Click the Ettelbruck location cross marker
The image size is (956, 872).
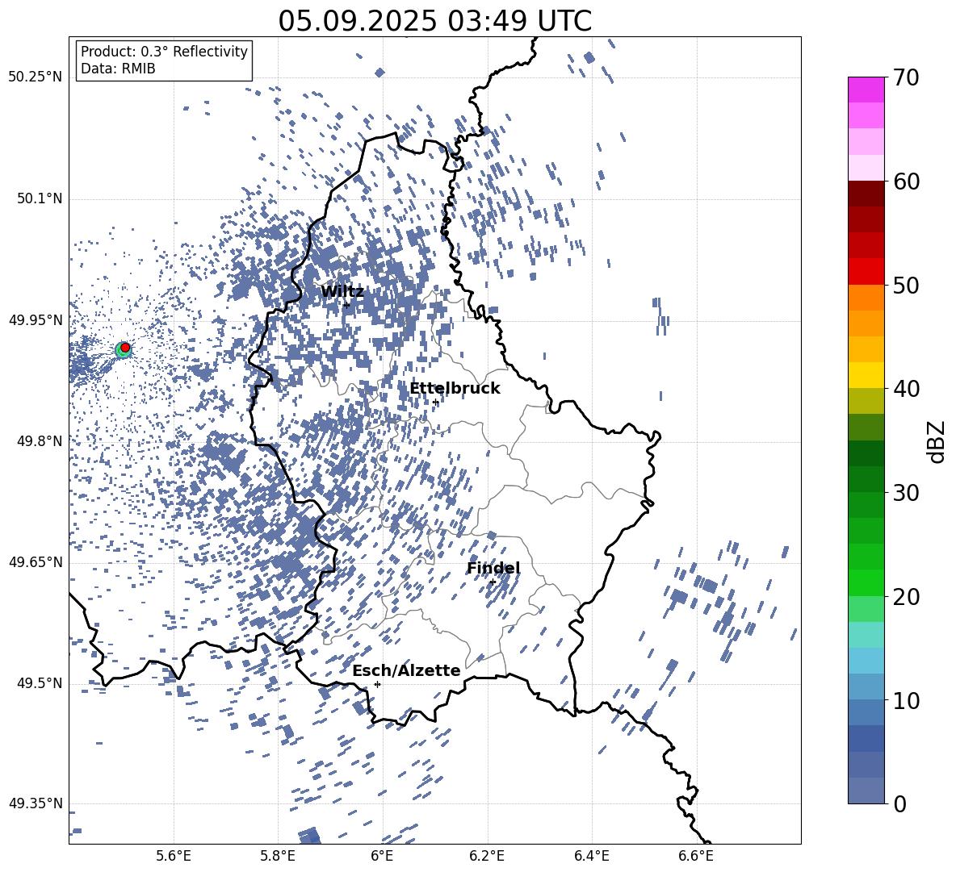435,403
